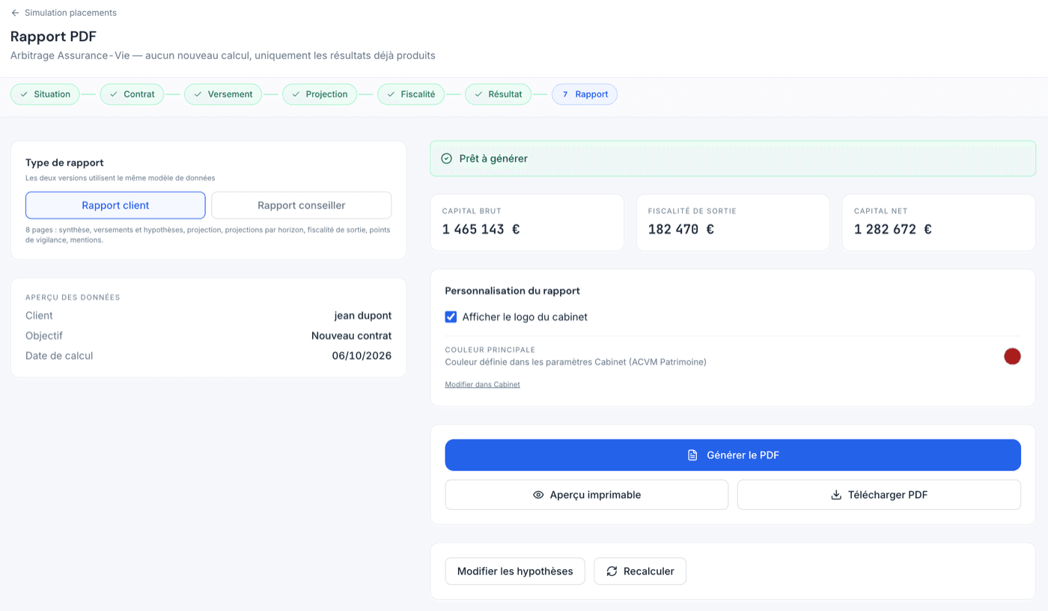Click the back arrow beside Simulation placements
Screen dimensions: 1048x611
(x=15, y=13)
